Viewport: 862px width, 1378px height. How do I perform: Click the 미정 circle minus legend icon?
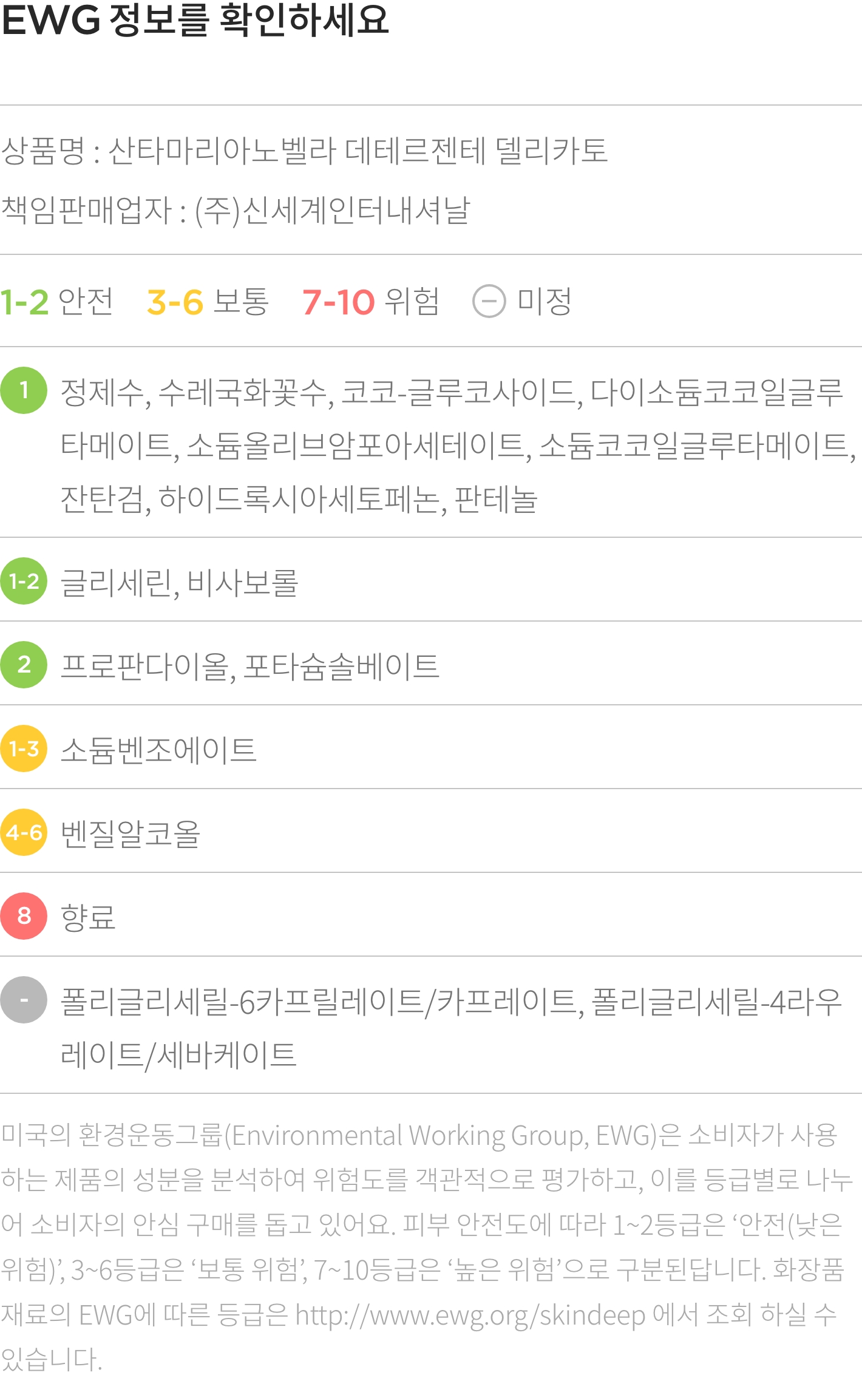pyautogui.click(x=489, y=301)
